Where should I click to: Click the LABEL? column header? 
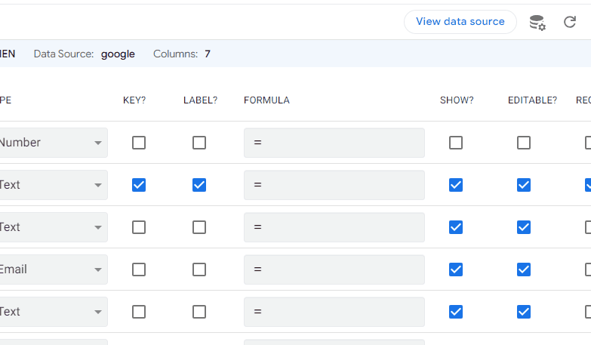(200, 100)
